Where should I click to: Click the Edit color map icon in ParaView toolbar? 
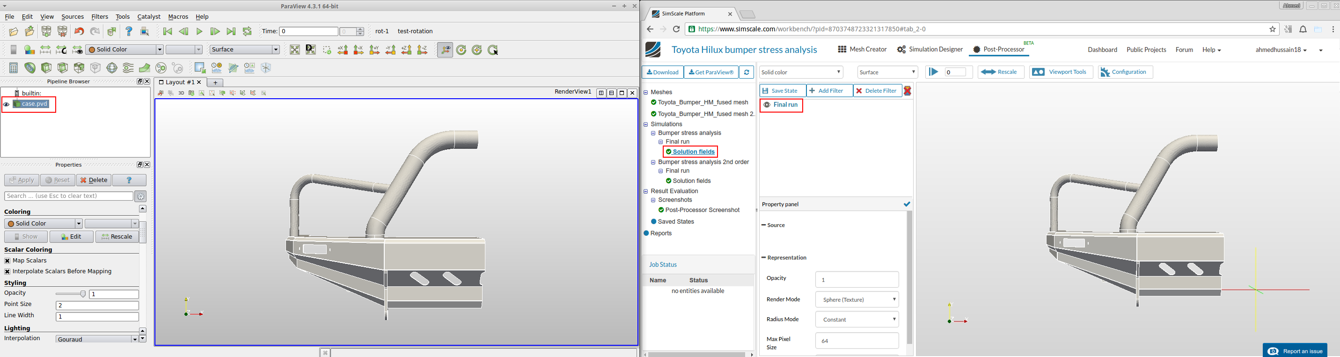[29, 50]
